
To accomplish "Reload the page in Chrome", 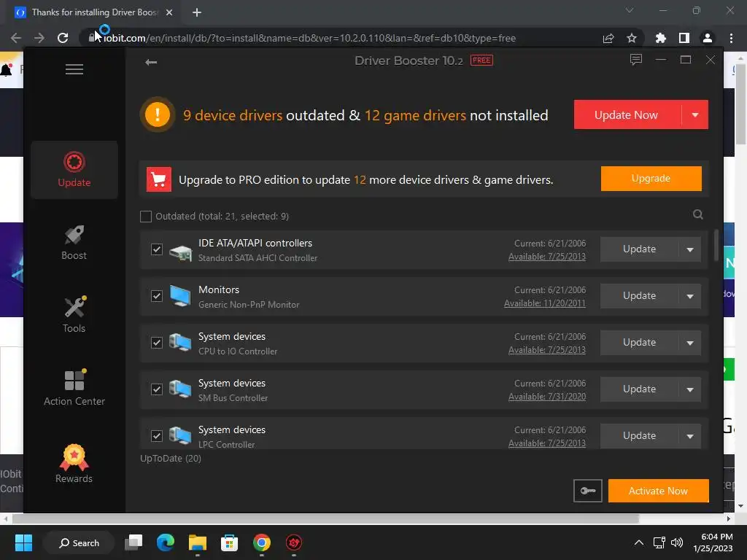I will tap(63, 38).
